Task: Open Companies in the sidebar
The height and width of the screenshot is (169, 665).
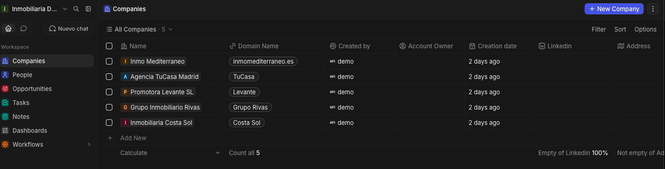Action: point(47,61)
